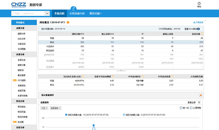Switch to the 无线流量分析 tab
This screenshot has width=219, height=130.
tap(77, 14)
